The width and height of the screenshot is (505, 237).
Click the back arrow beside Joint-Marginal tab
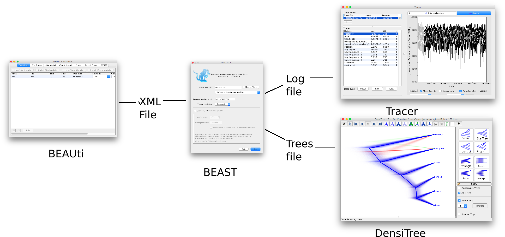click(409, 13)
